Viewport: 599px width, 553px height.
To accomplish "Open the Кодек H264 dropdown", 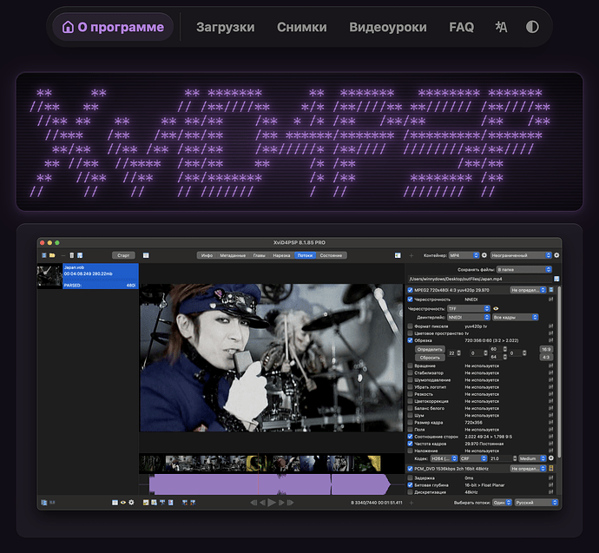I will 444,458.
